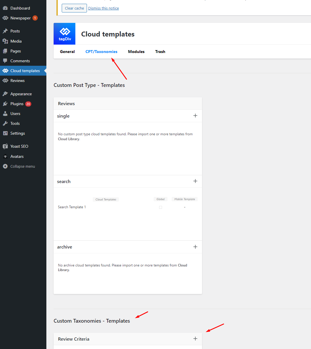
Task: Select the Search Template 1 row
Action: (x=128, y=207)
